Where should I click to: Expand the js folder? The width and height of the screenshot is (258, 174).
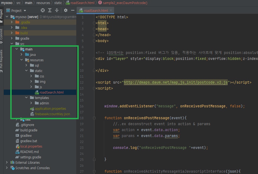(31, 87)
